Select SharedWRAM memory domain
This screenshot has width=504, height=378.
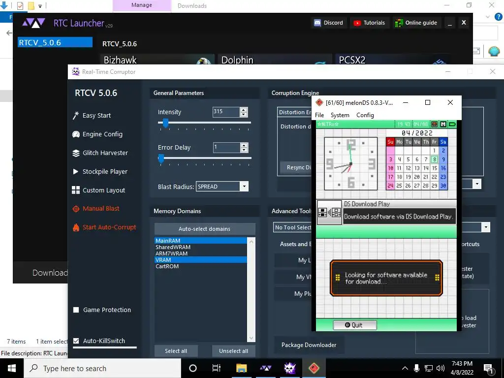pos(201,247)
